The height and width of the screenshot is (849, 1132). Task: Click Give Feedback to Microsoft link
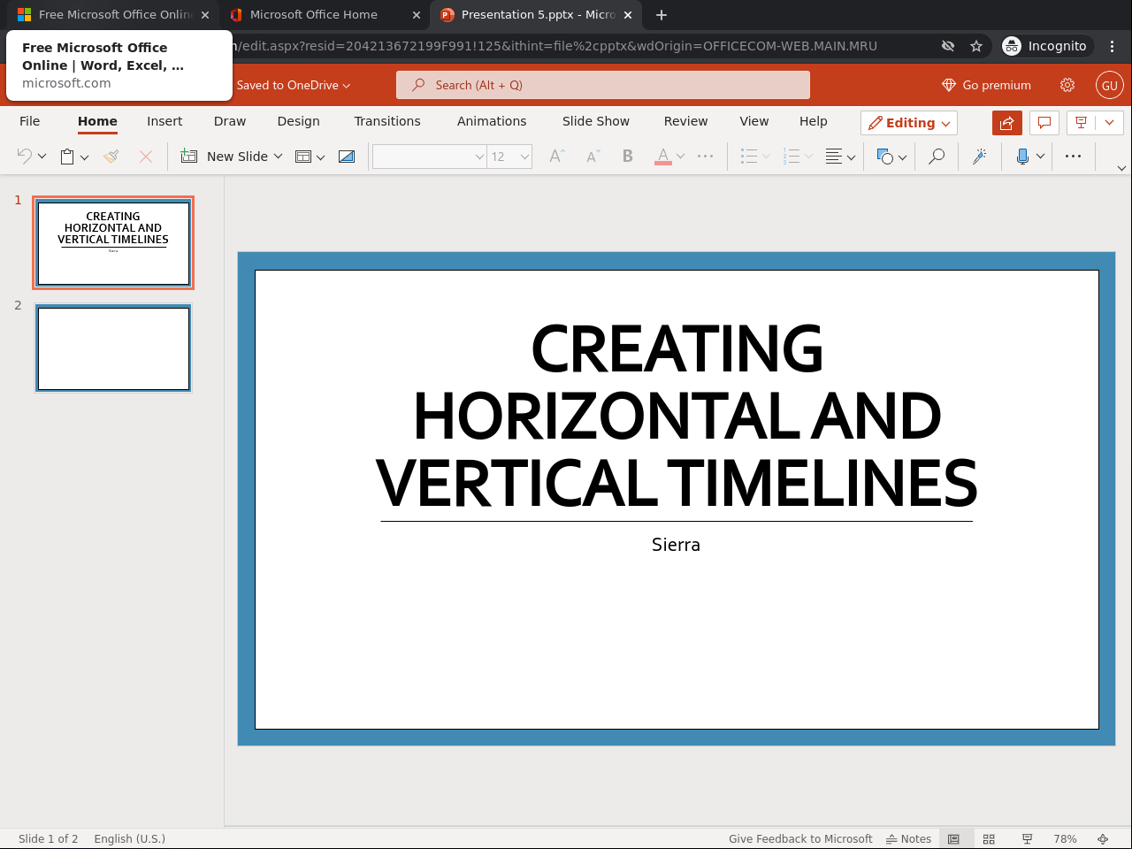coord(800,838)
